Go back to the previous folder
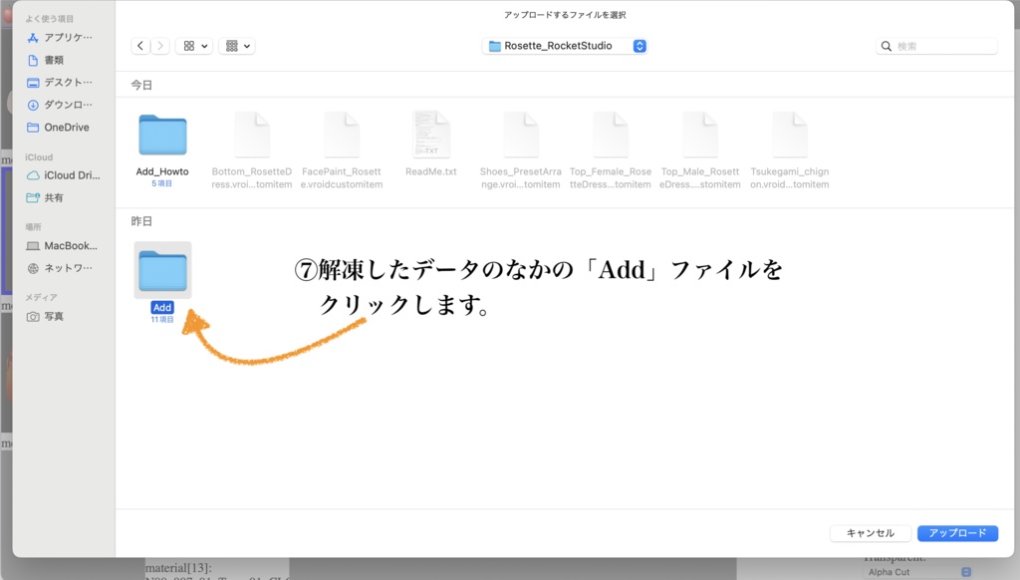The height and width of the screenshot is (580, 1020). (x=140, y=46)
